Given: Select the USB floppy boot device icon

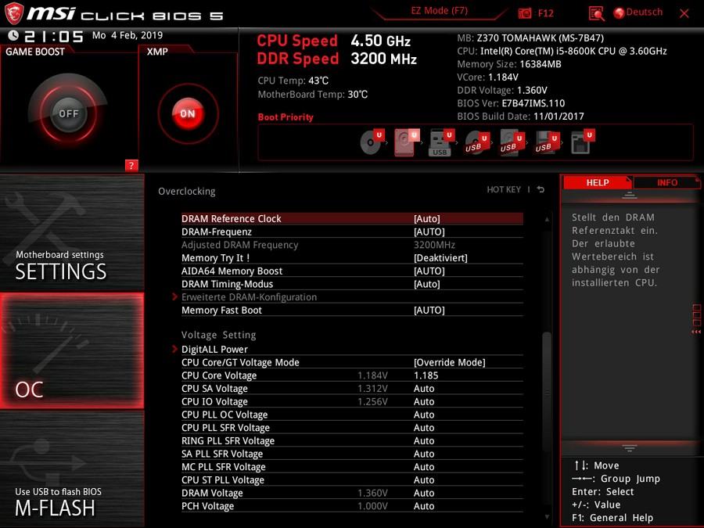Looking at the screenshot, I should pos(547,143).
